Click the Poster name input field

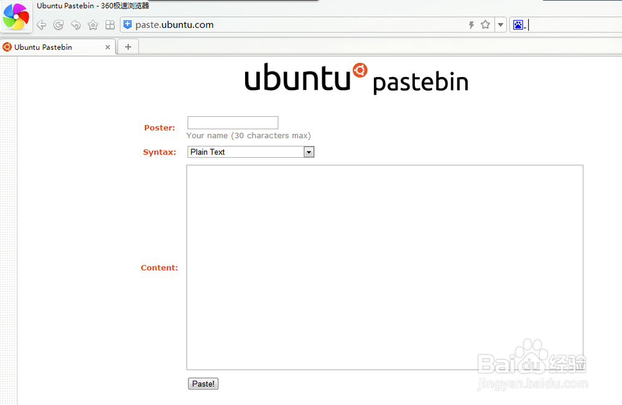click(x=233, y=122)
